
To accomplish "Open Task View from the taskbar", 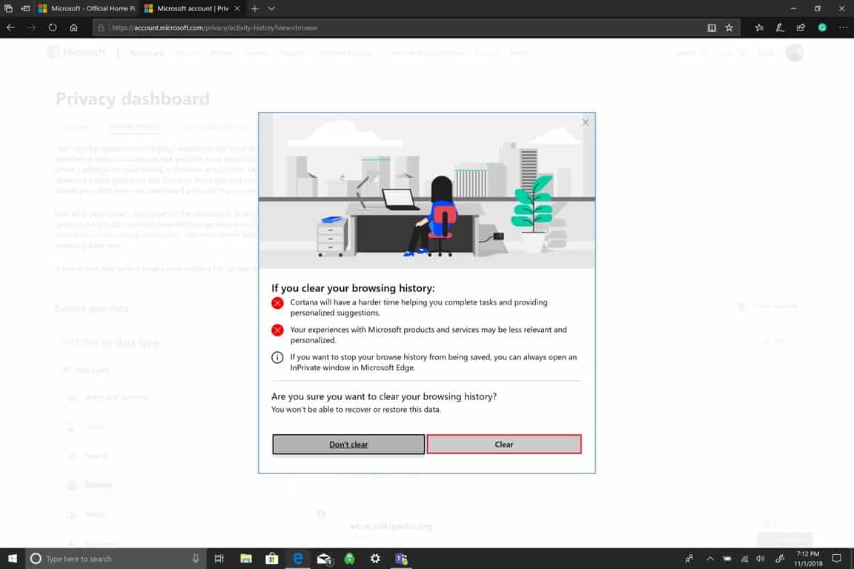I will point(219,559).
